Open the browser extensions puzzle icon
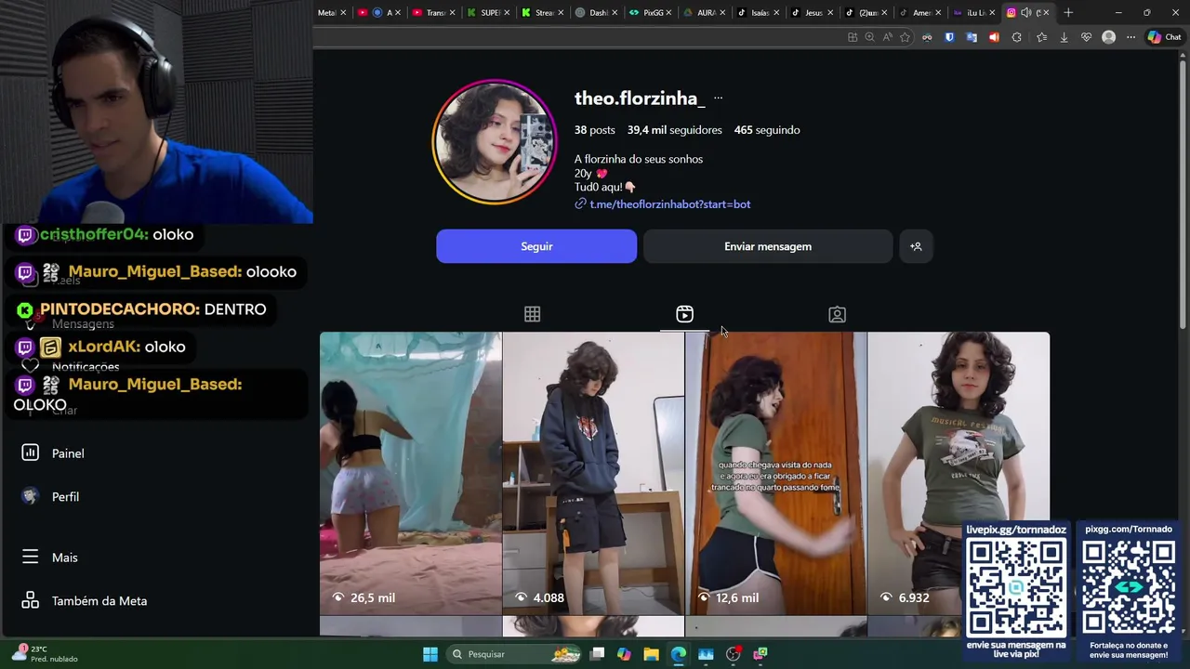 coord(1016,37)
